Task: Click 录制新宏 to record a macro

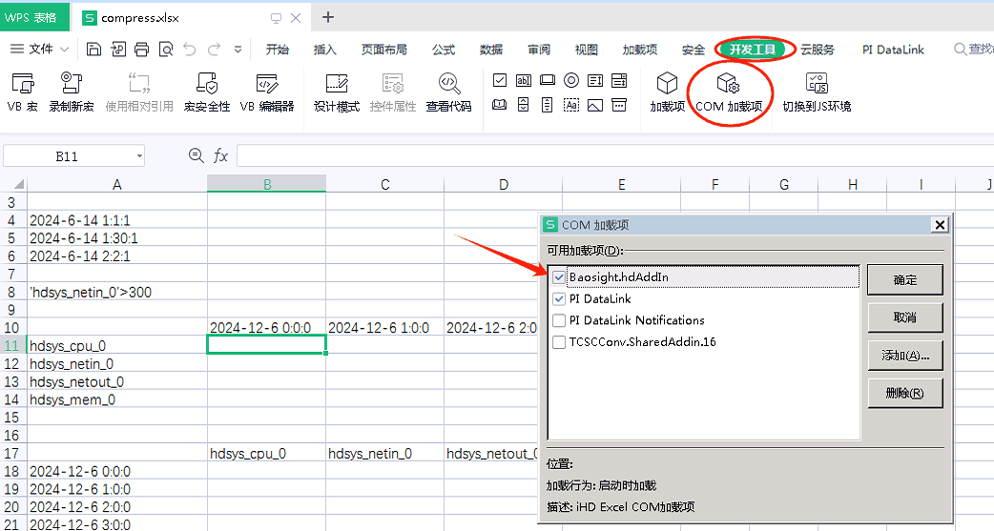Action: [72, 92]
